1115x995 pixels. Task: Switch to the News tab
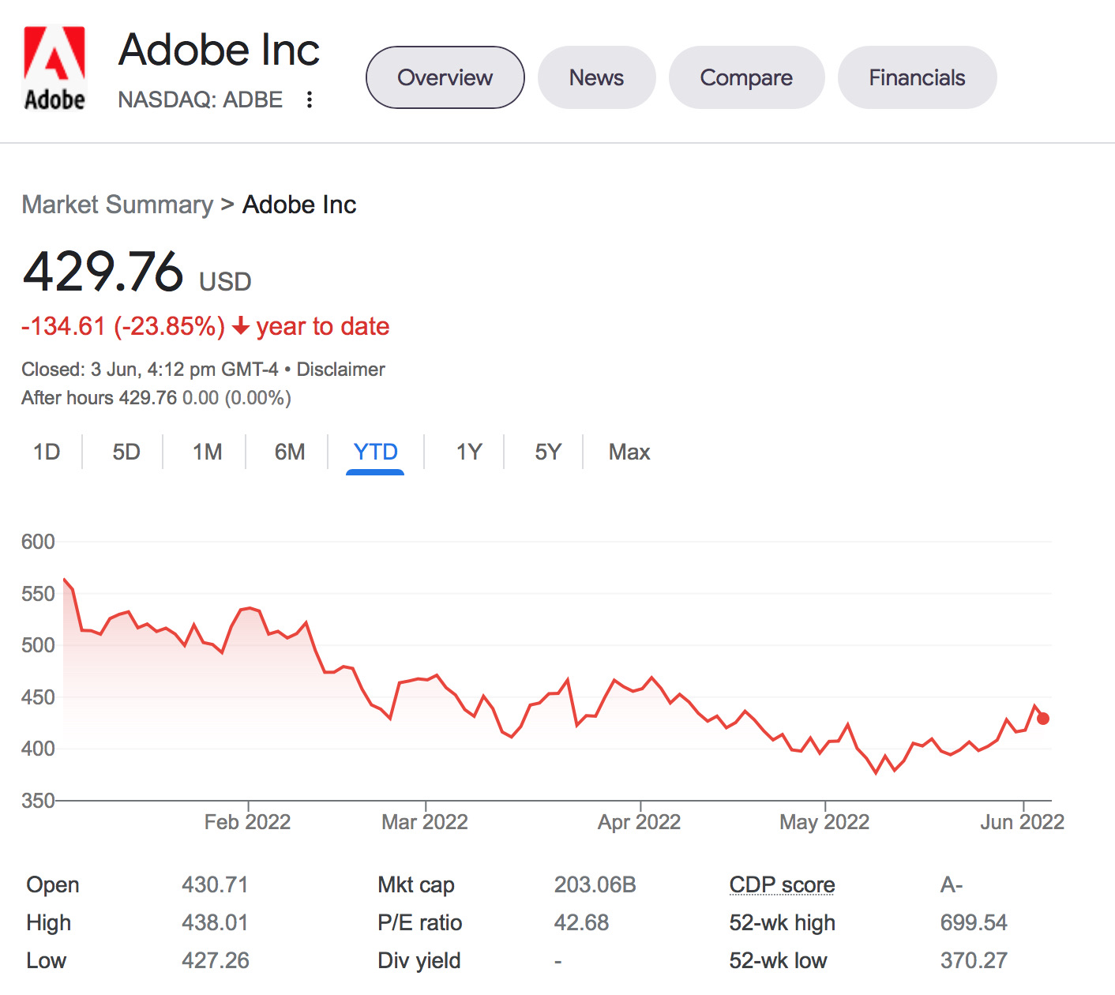[x=596, y=77]
